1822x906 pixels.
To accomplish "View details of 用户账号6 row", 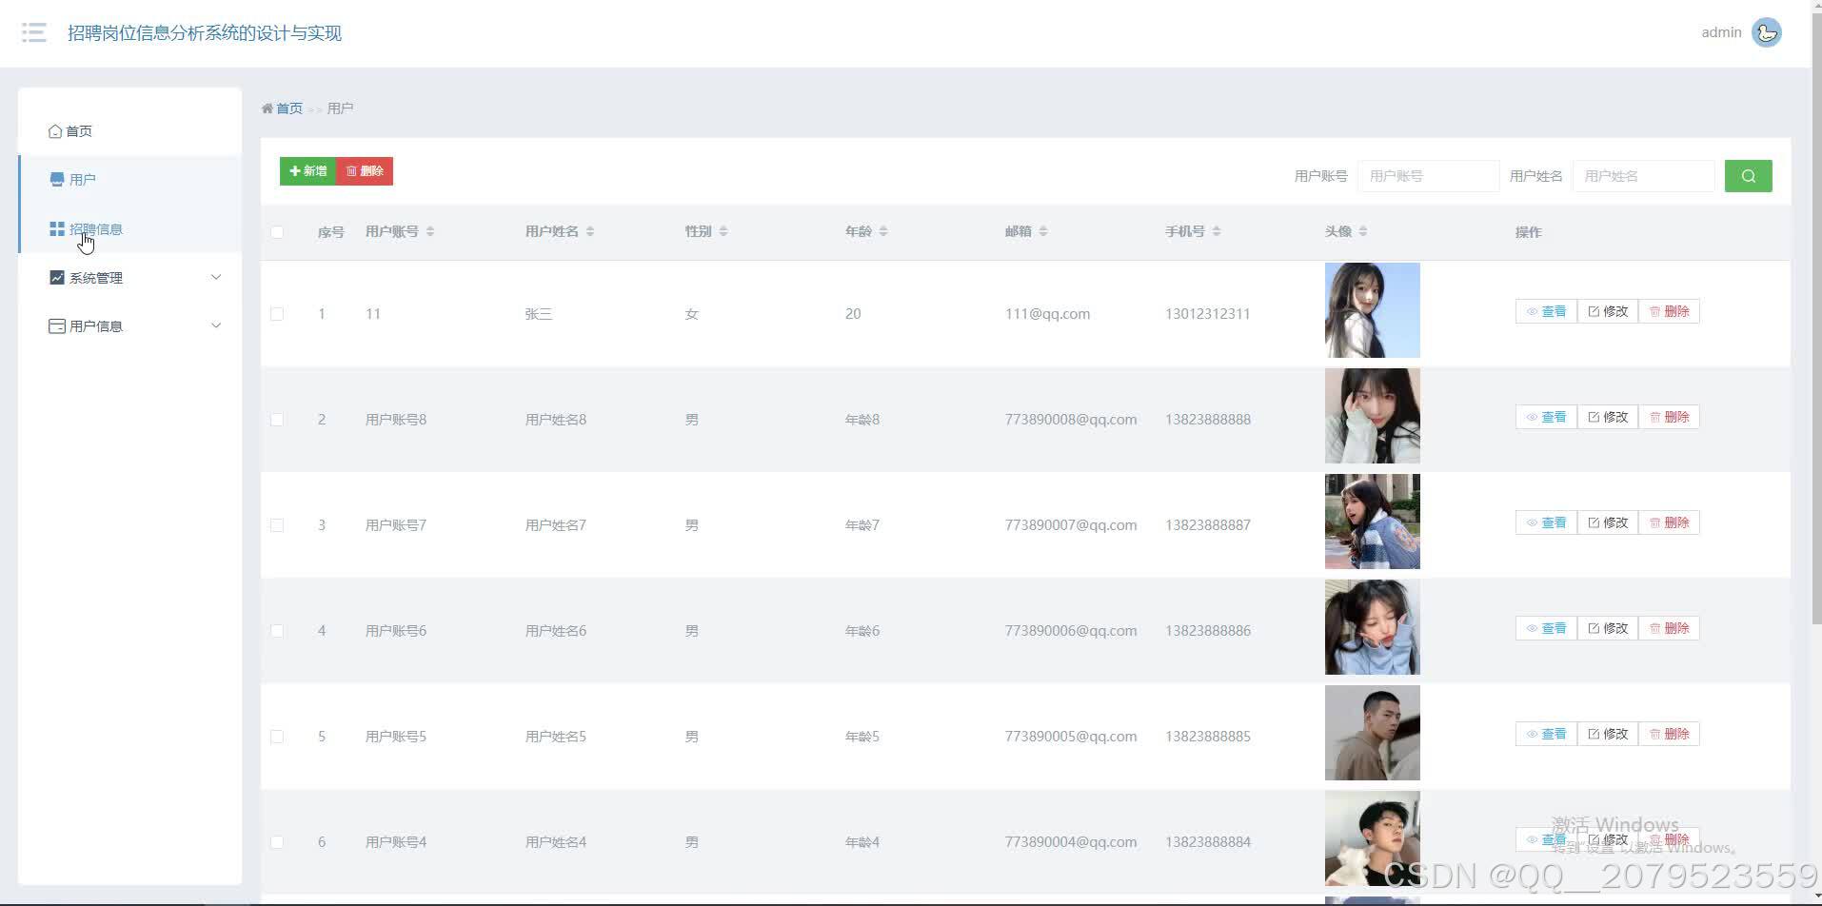I will click(1546, 628).
